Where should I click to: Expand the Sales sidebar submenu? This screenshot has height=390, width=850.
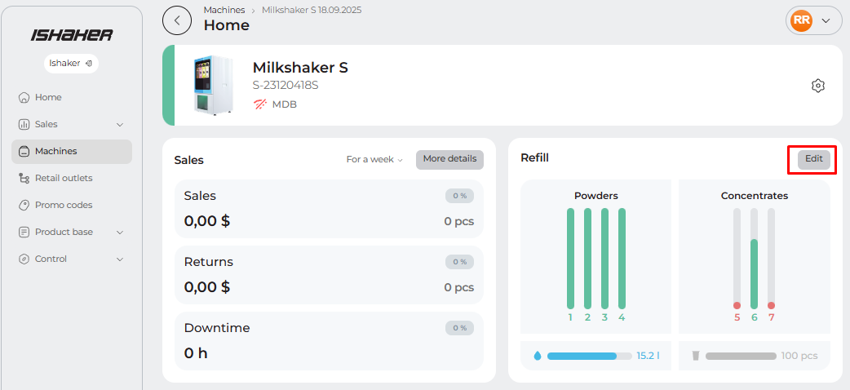click(120, 125)
